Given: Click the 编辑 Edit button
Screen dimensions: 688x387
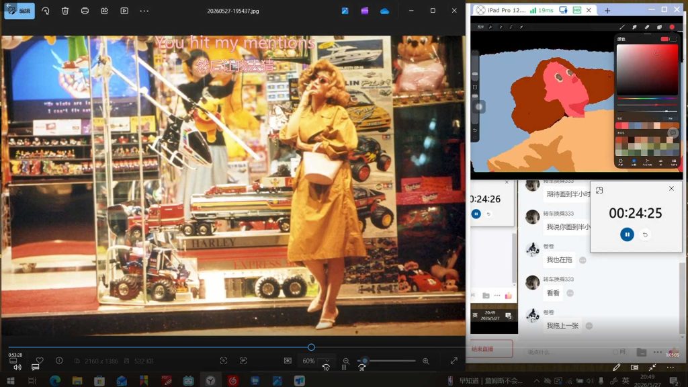Looking at the screenshot, I should tap(19, 11).
